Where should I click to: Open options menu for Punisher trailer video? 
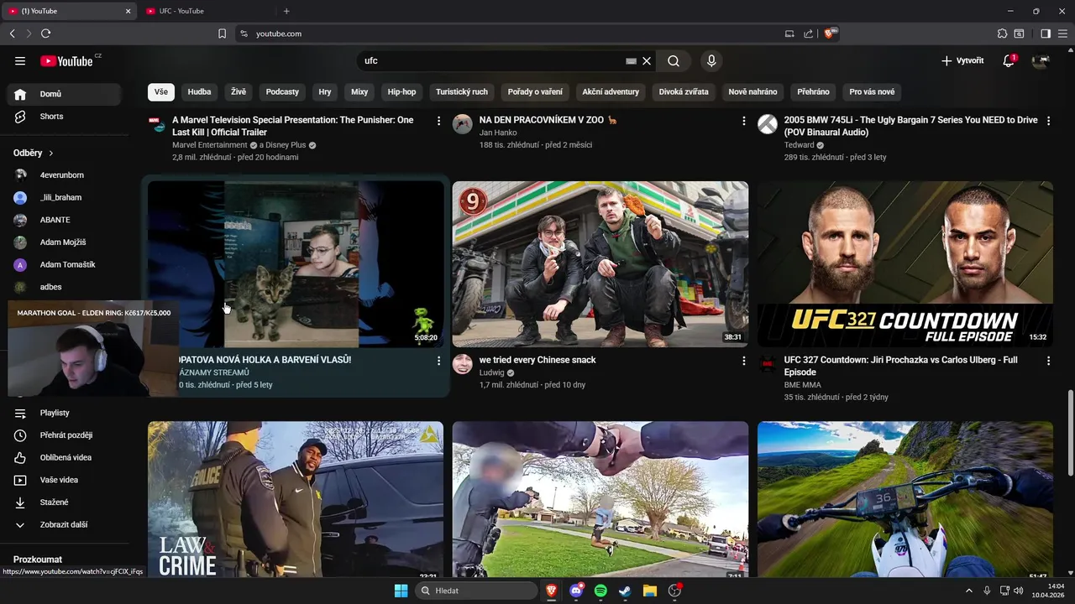[x=438, y=121]
